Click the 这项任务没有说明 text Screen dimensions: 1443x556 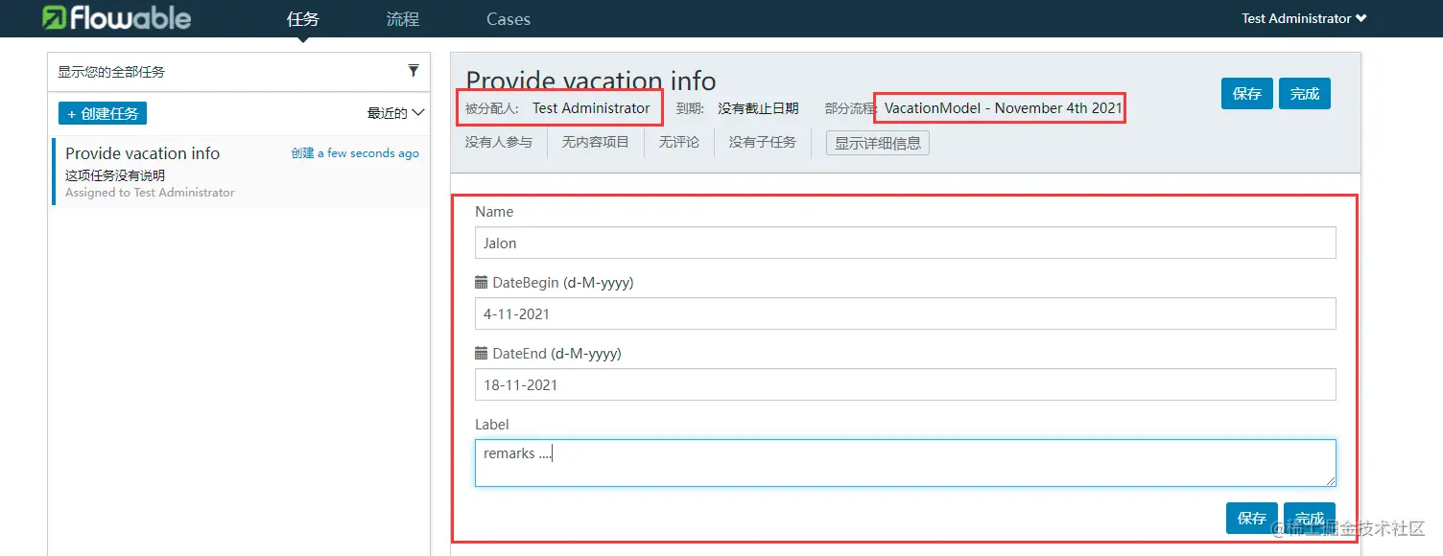click(115, 175)
